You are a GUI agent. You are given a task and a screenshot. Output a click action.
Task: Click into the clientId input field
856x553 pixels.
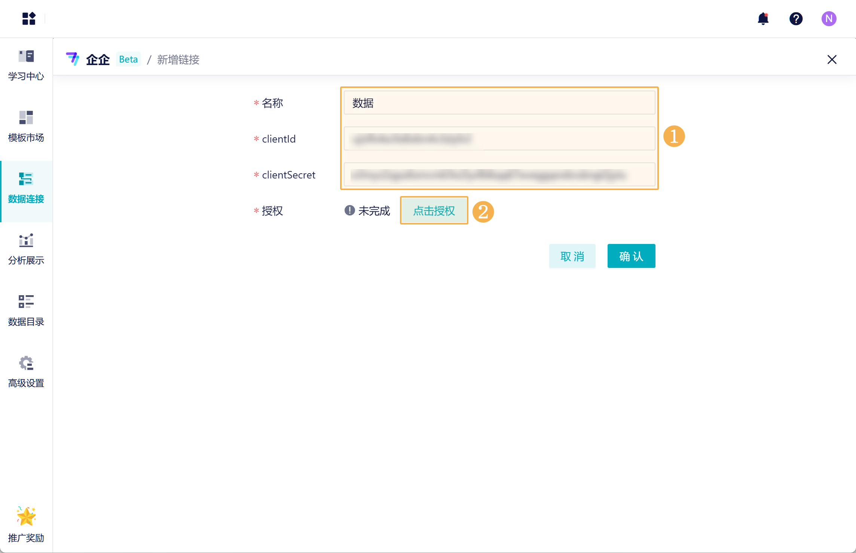[x=499, y=139]
